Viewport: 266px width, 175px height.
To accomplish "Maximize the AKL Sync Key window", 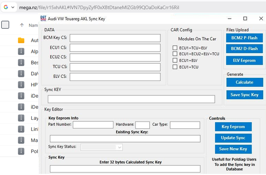I will [x=245, y=18].
